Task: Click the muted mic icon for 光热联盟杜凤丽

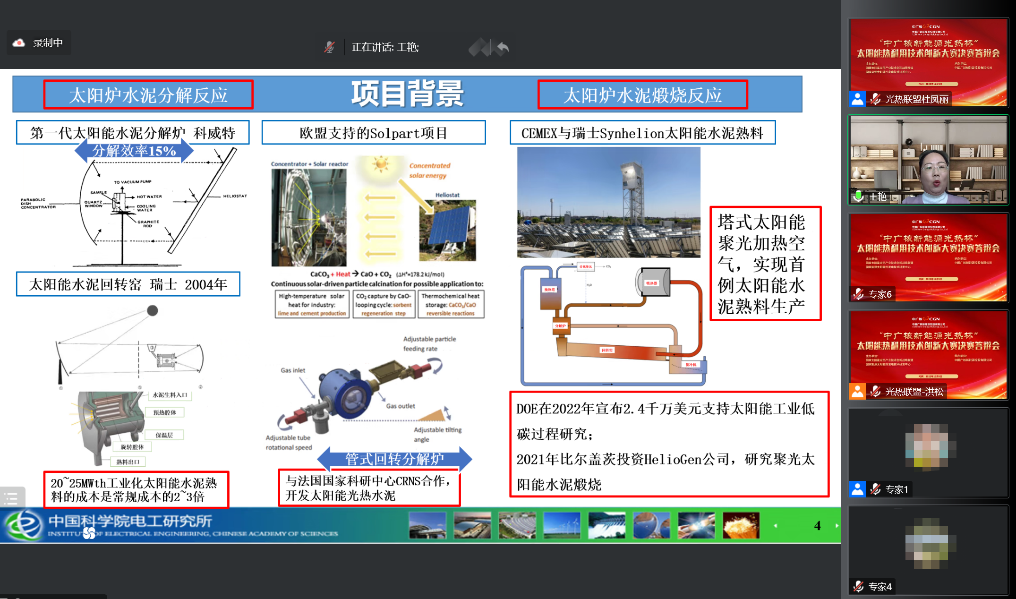Action: pos(875,99)
